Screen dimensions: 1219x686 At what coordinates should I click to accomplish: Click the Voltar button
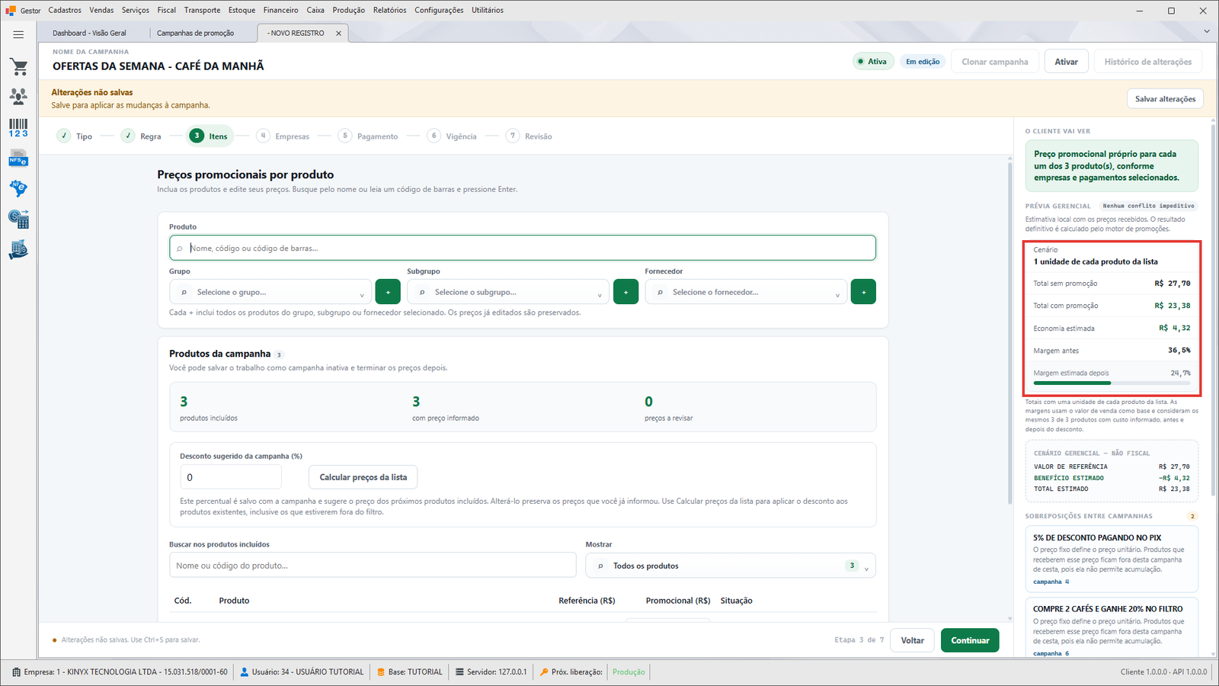point(913,640)
